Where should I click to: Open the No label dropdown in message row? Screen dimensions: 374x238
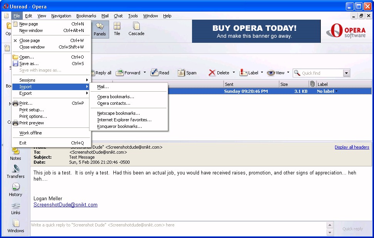[336, 91]
